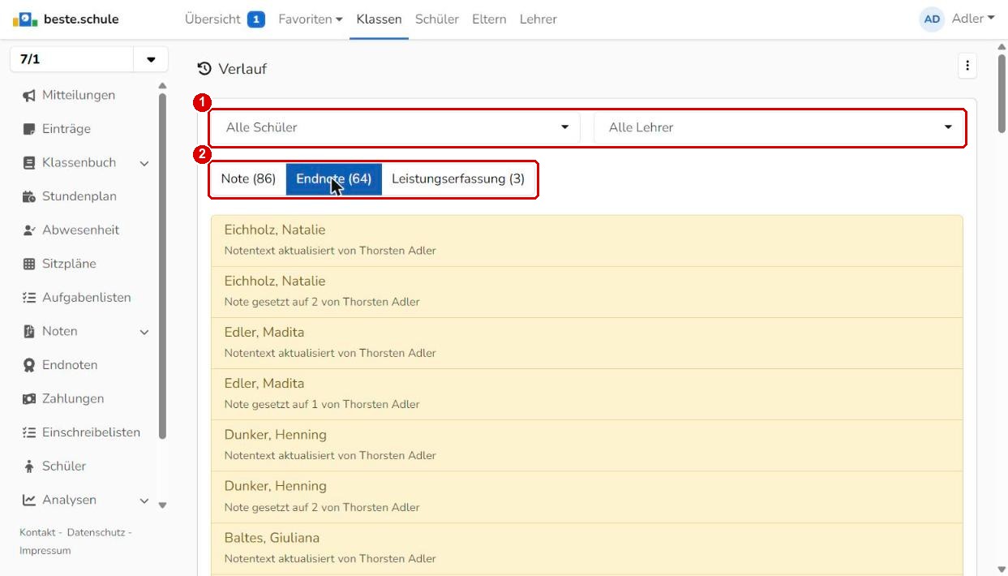
Task: Click the Einschreibelisten list icon
Action: pyautogui.click(x=29, y=432)
